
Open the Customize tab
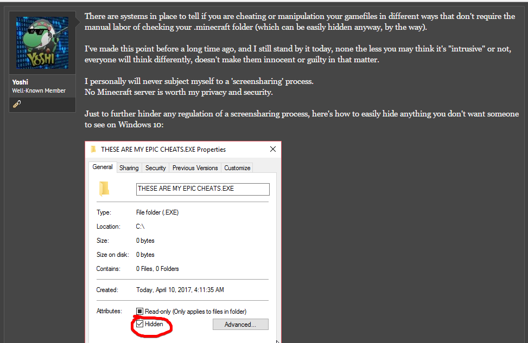tap(237, 168)
